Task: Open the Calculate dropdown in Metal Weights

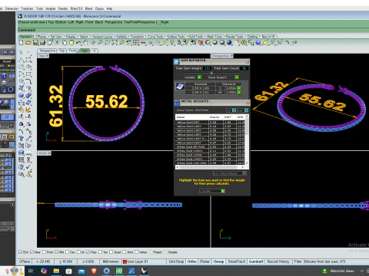Action: (x=223, y=191)
